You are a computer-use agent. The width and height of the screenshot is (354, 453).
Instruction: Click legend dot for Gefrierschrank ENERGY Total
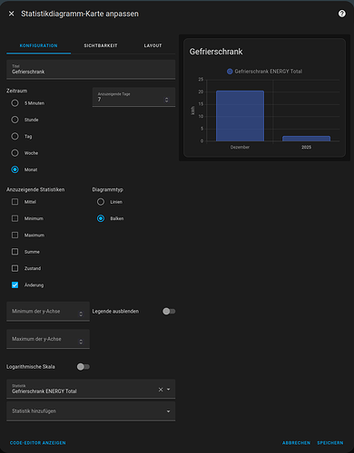(230, 72)
